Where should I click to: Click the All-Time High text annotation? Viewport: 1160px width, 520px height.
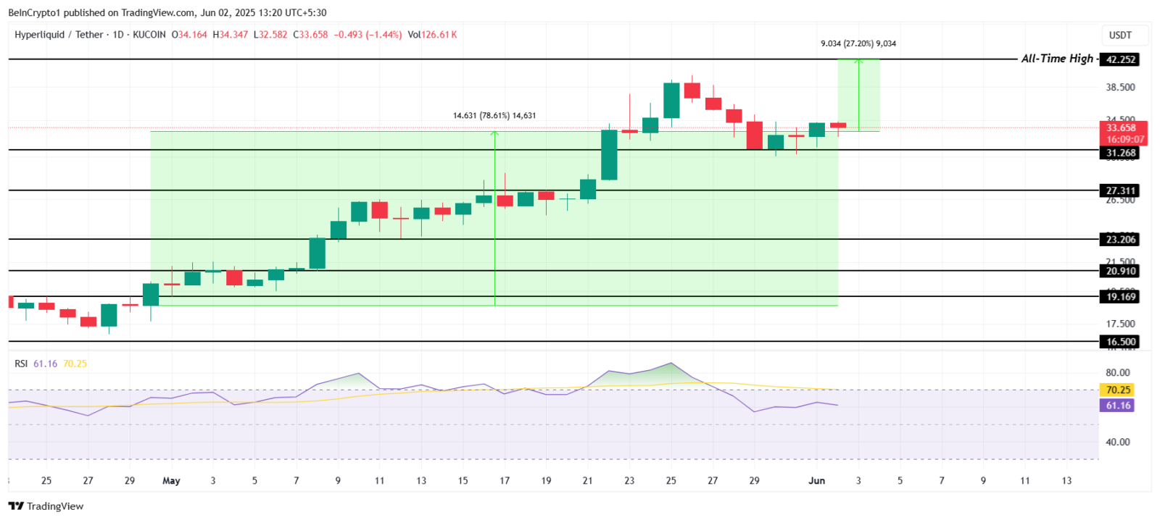(1057, 59)
